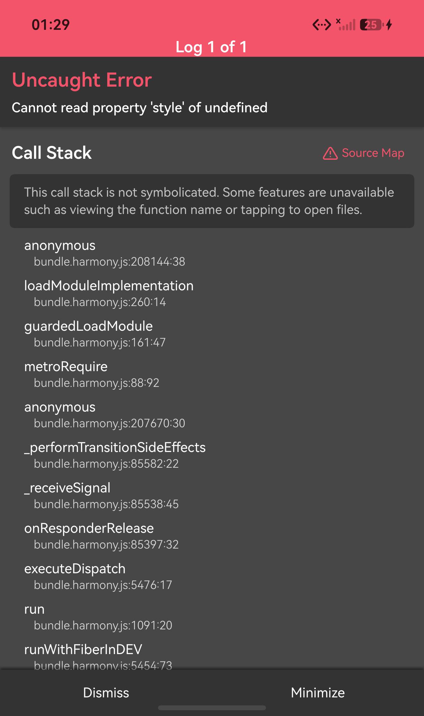This screenshot has height=716, width=424.
Task: Tap the battery indicator in status bar
Action: coord(372,25)
